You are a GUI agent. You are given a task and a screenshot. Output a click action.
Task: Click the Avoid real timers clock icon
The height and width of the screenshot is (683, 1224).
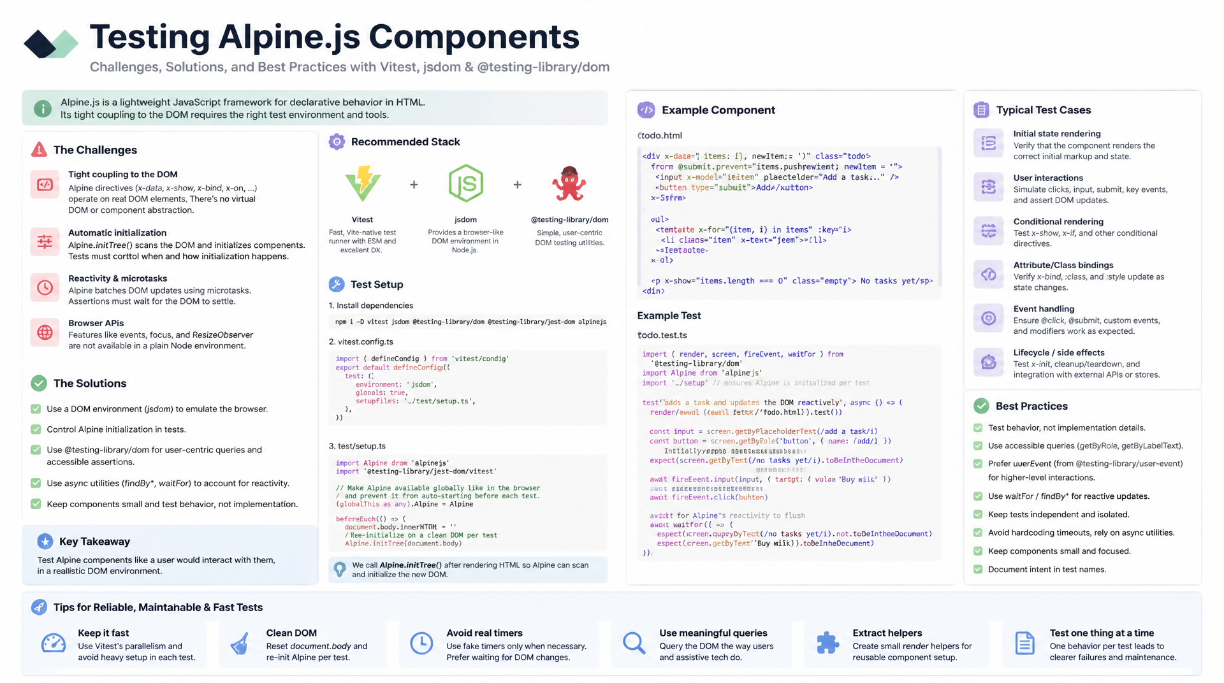point(421,643)
